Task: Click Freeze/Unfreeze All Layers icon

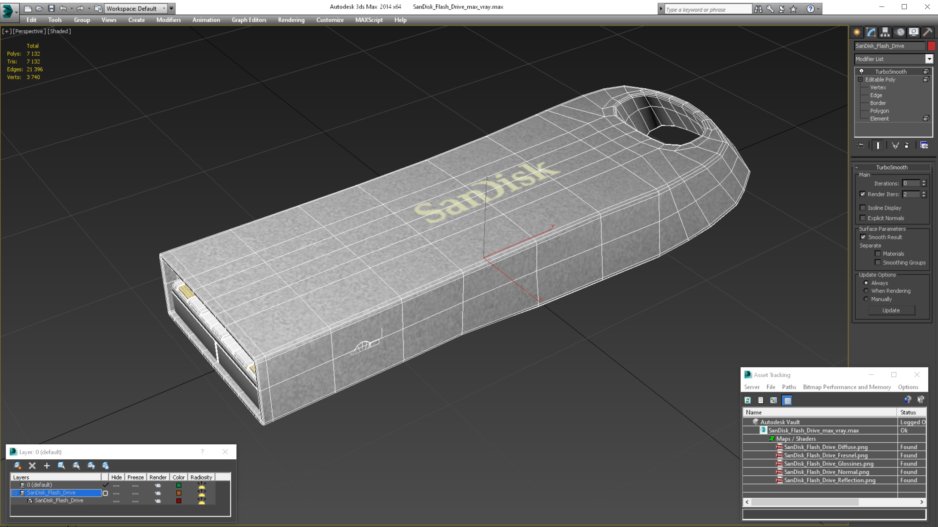Action: (x=105, y=466)
